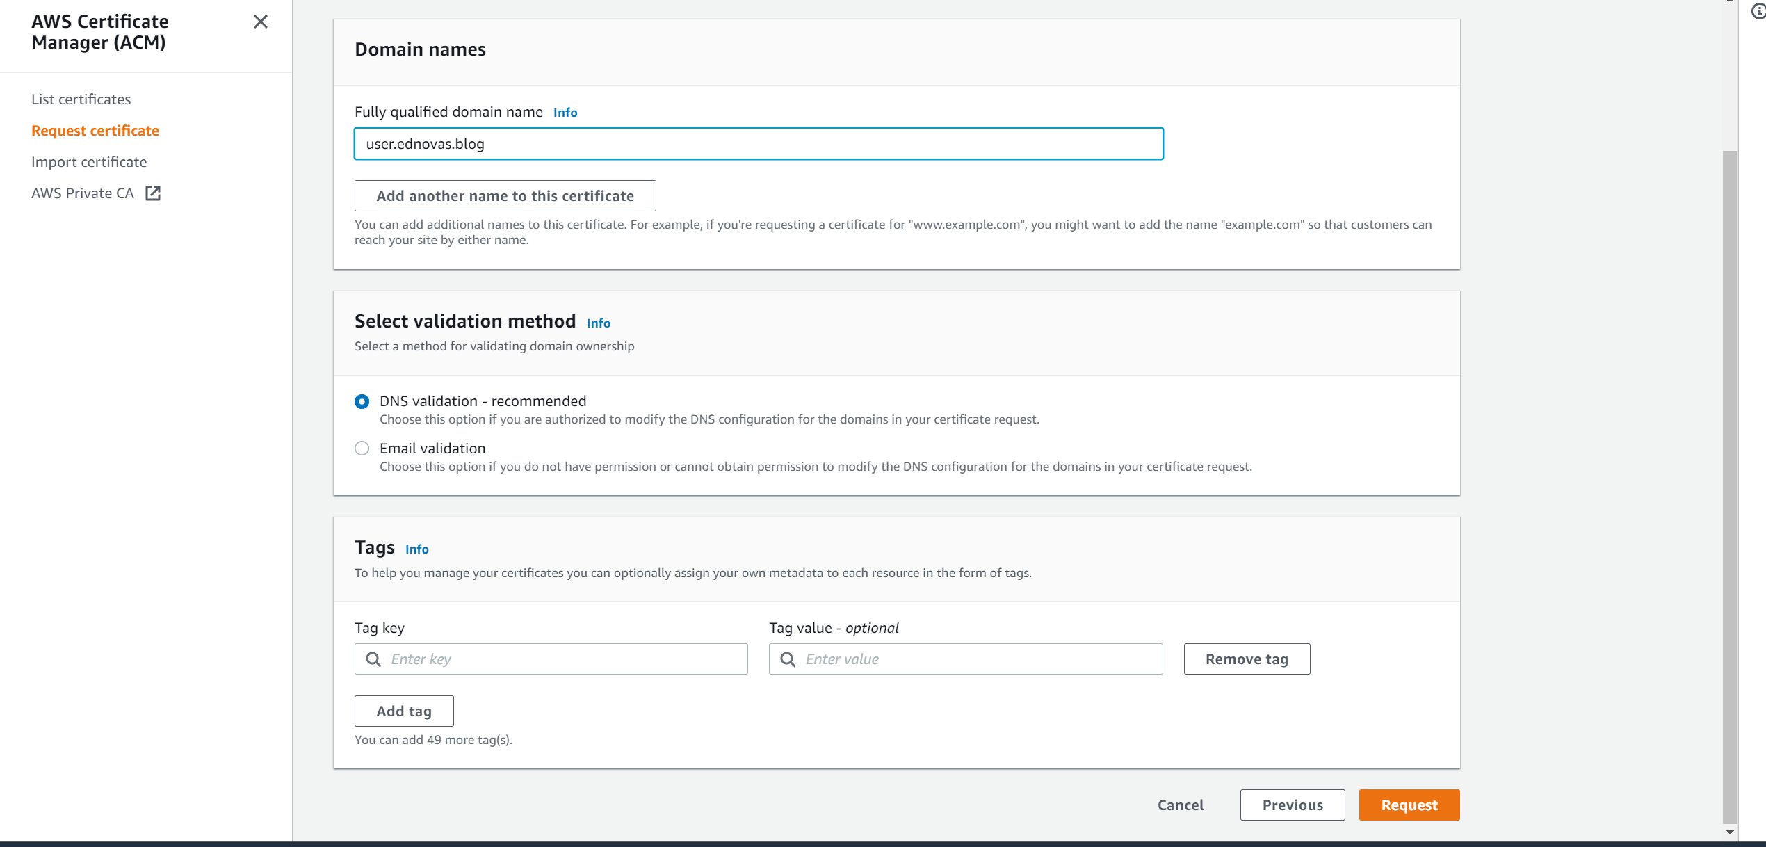Open AWS Private CA external link icon

pos(153,193)
